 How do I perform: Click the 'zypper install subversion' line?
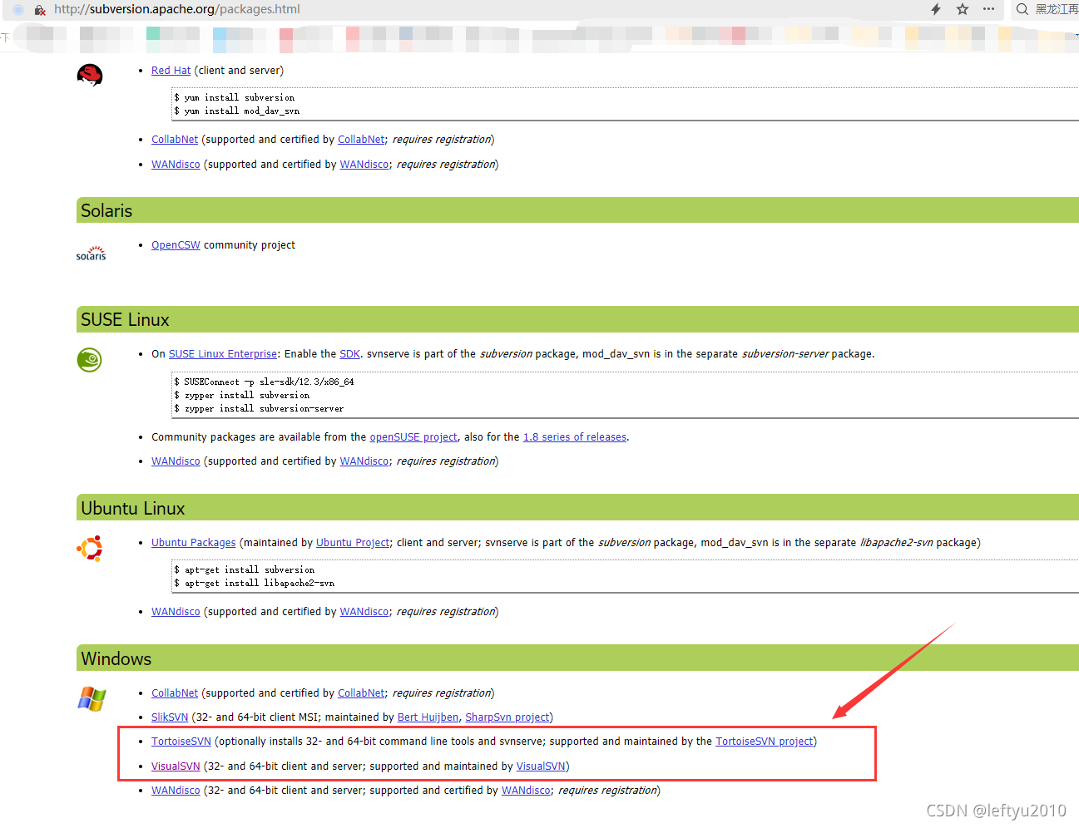coord(242,396)
